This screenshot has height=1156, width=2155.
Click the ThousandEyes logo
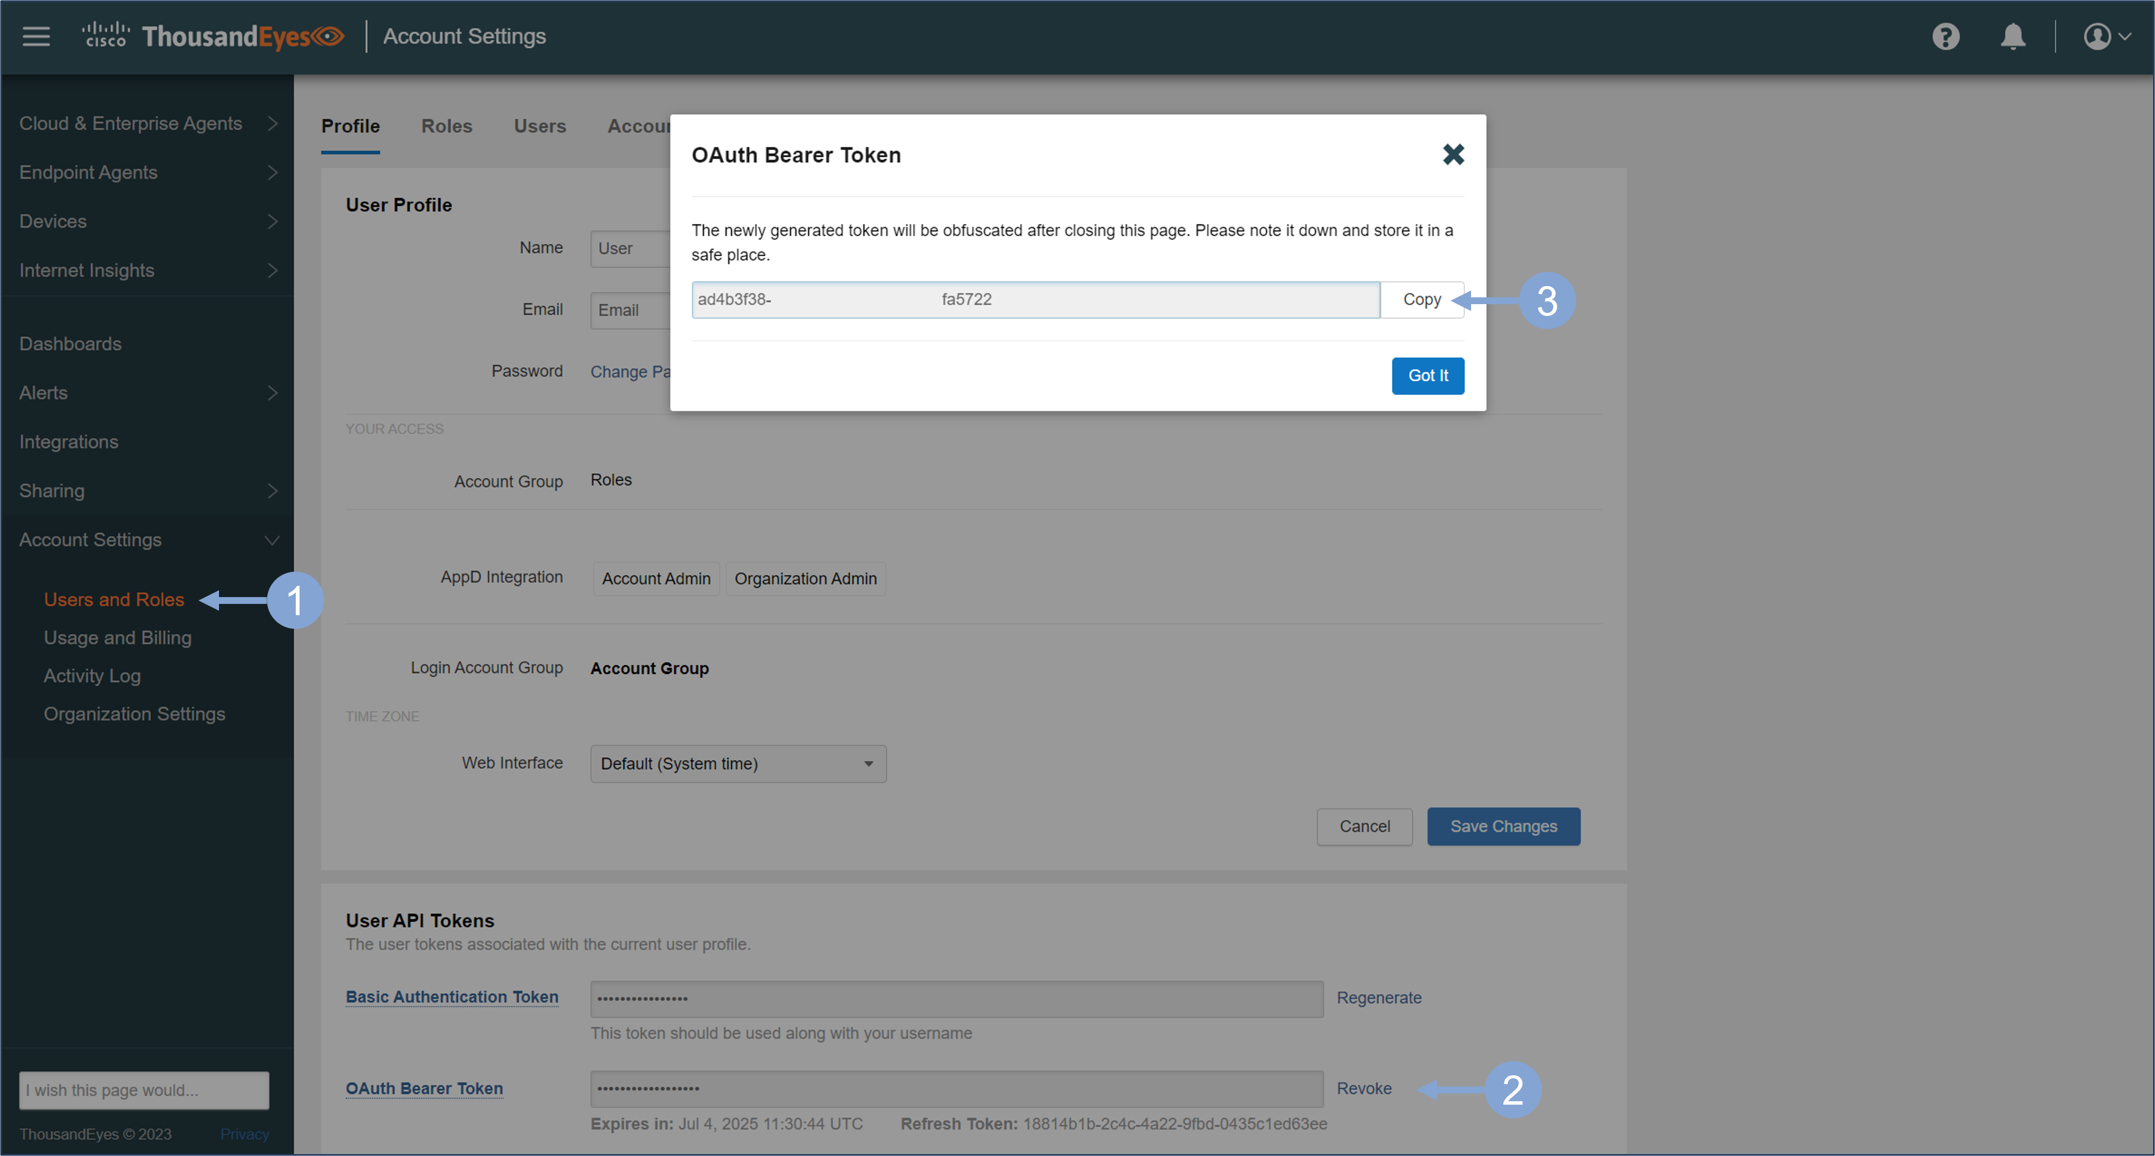point(213,36)
